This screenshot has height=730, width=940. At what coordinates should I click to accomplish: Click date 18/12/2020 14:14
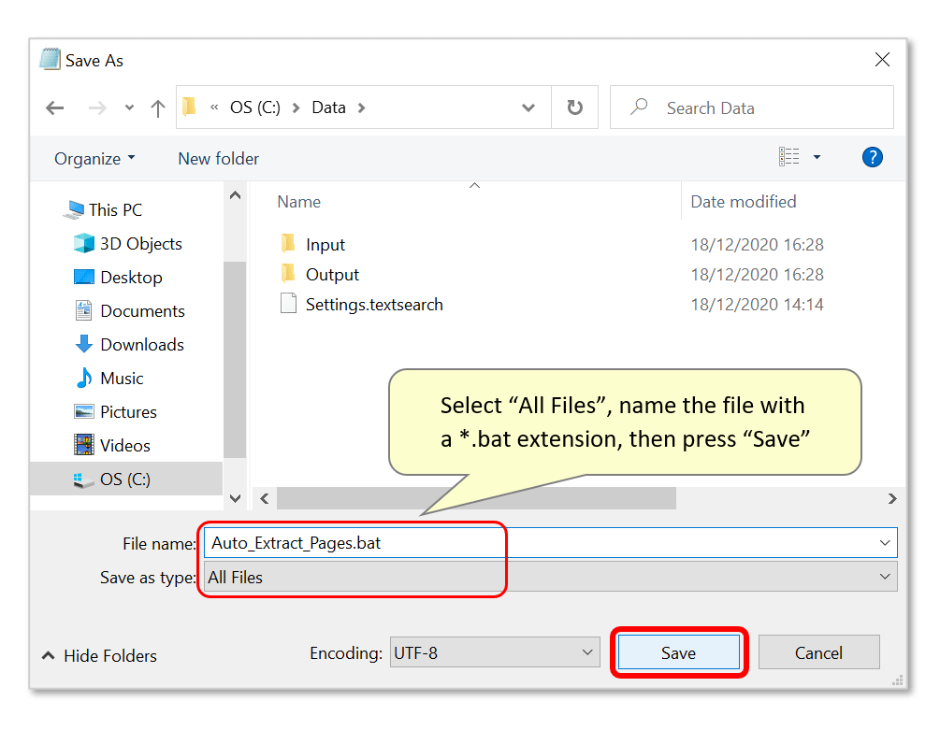(758, 304)
